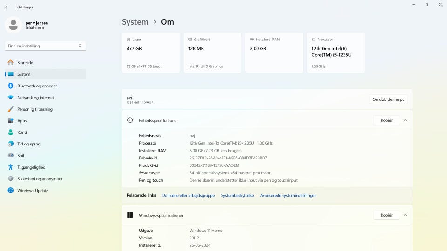The image size is (447, 251).
Task: Click the Startside home icon
Action: [10, 63]
